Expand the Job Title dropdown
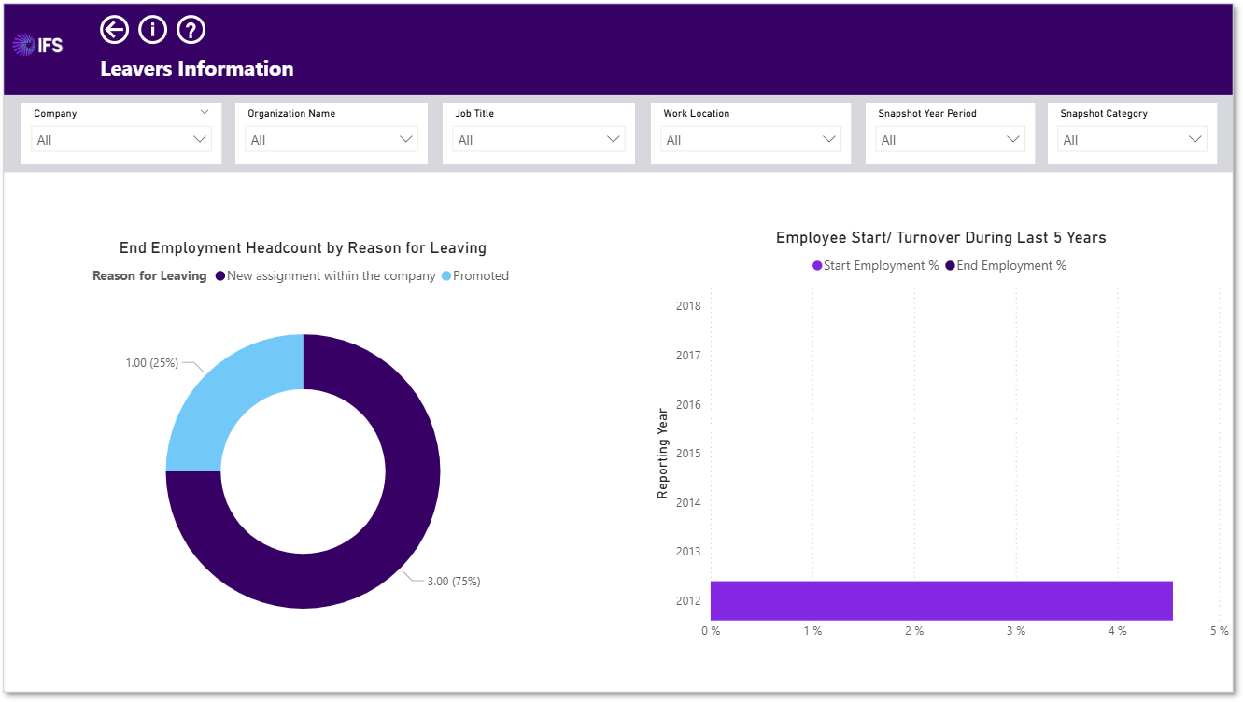 [x=539, y=139]
